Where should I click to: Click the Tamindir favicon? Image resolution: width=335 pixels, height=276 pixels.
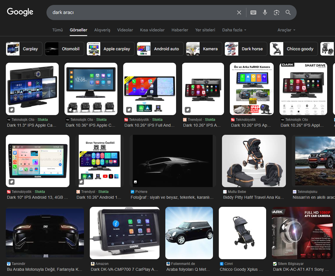coord(8,264)
